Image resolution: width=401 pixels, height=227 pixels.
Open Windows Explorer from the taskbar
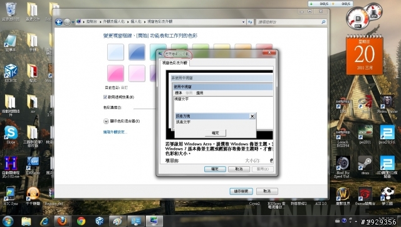[26, 221]
